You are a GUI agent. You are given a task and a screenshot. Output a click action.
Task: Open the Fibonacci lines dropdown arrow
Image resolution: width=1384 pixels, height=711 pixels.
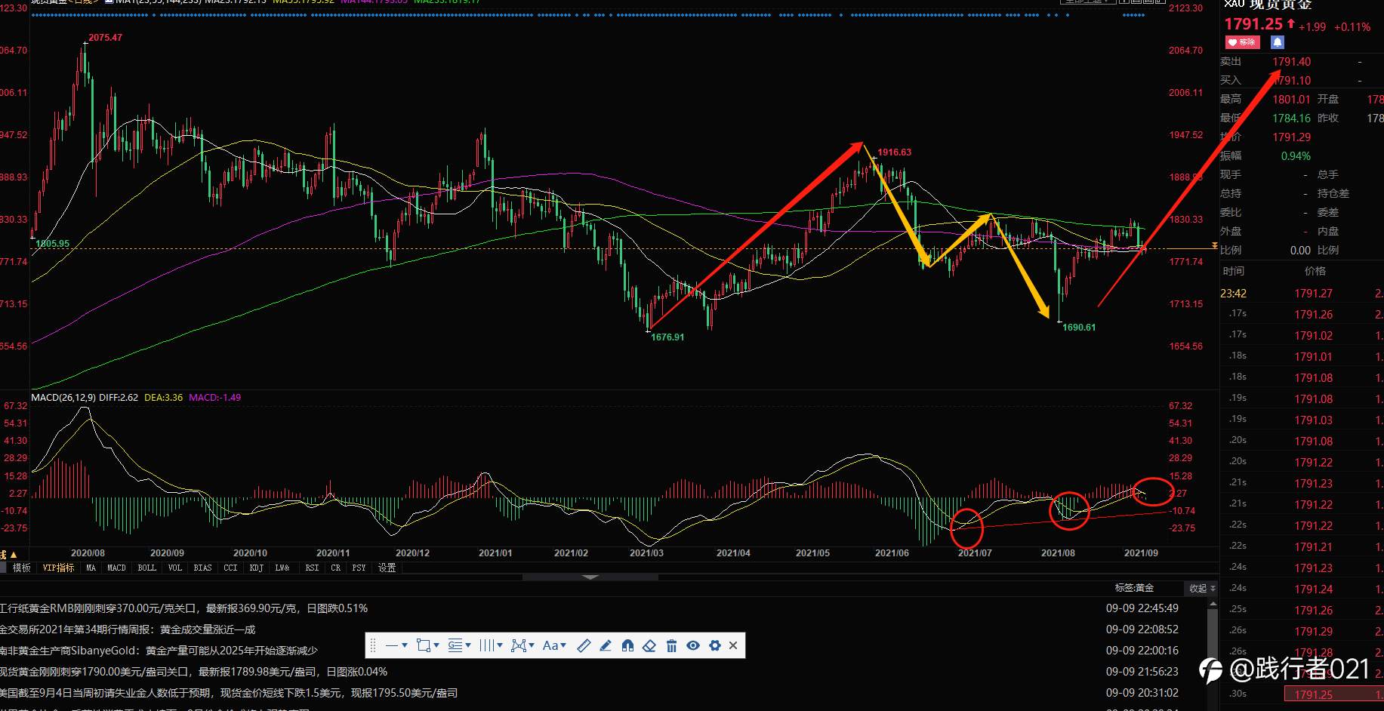468,645
